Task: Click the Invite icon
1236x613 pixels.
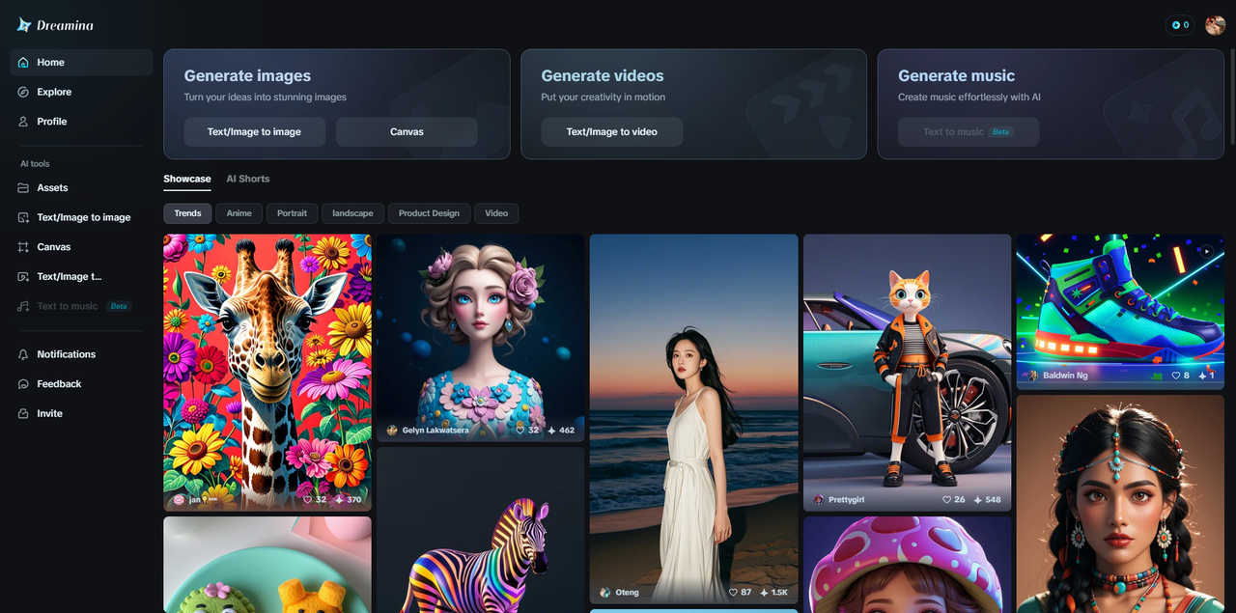Action: [23, 413]
